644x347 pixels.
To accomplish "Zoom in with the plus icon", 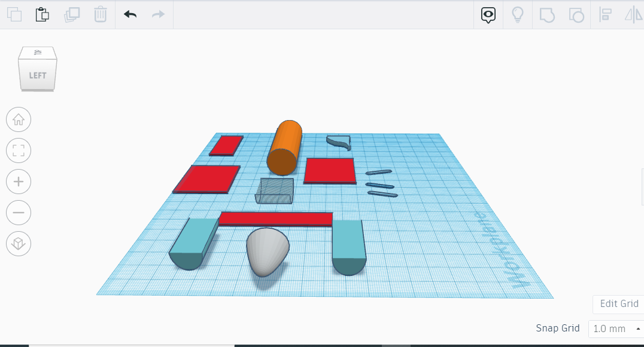I will pyautogui.click(x=18, y=182).
